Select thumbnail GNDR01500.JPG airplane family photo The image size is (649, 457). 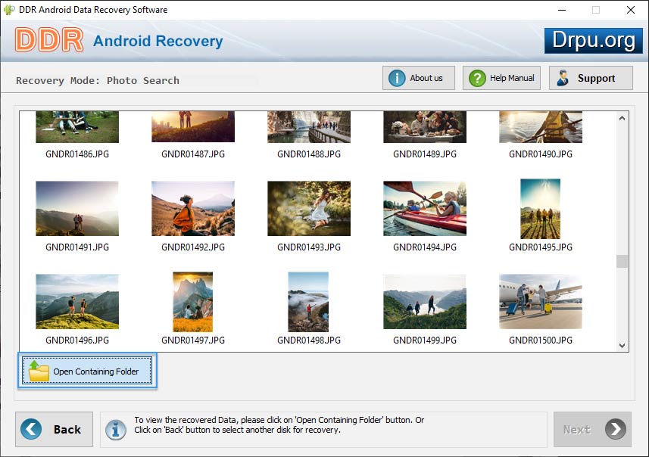coord(541,301)
